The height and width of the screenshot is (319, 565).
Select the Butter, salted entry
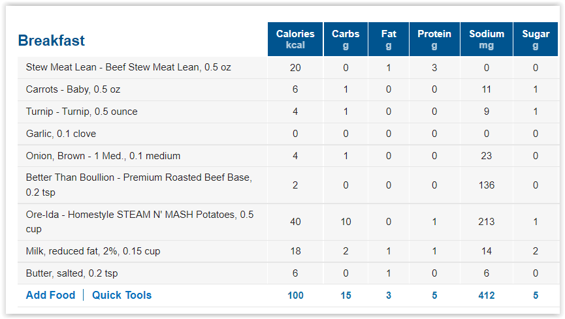pyautogui.click(x=72, y=273)
